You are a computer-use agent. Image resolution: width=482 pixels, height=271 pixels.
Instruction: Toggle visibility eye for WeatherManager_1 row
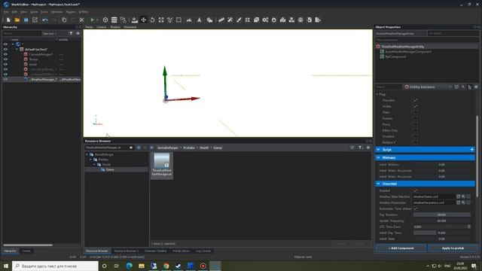[5, 80]
